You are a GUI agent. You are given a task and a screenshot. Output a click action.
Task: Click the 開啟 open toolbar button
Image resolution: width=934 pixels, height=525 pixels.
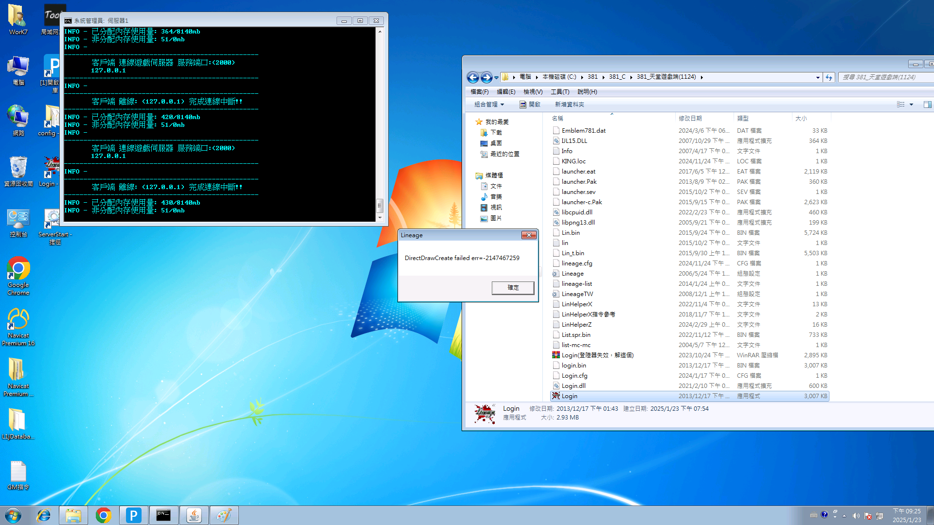530,105
